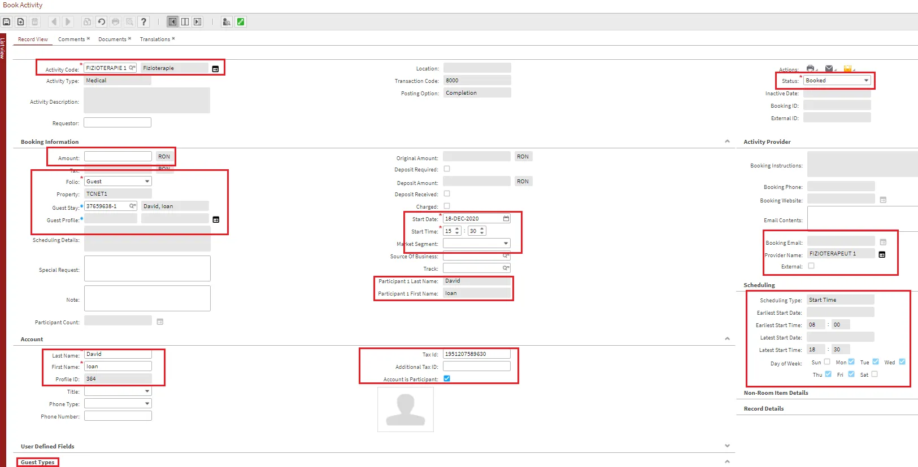The height and width of the screenshot is (467, 918).
Task: Switch to the Comments tab
Action: point(72,39)
